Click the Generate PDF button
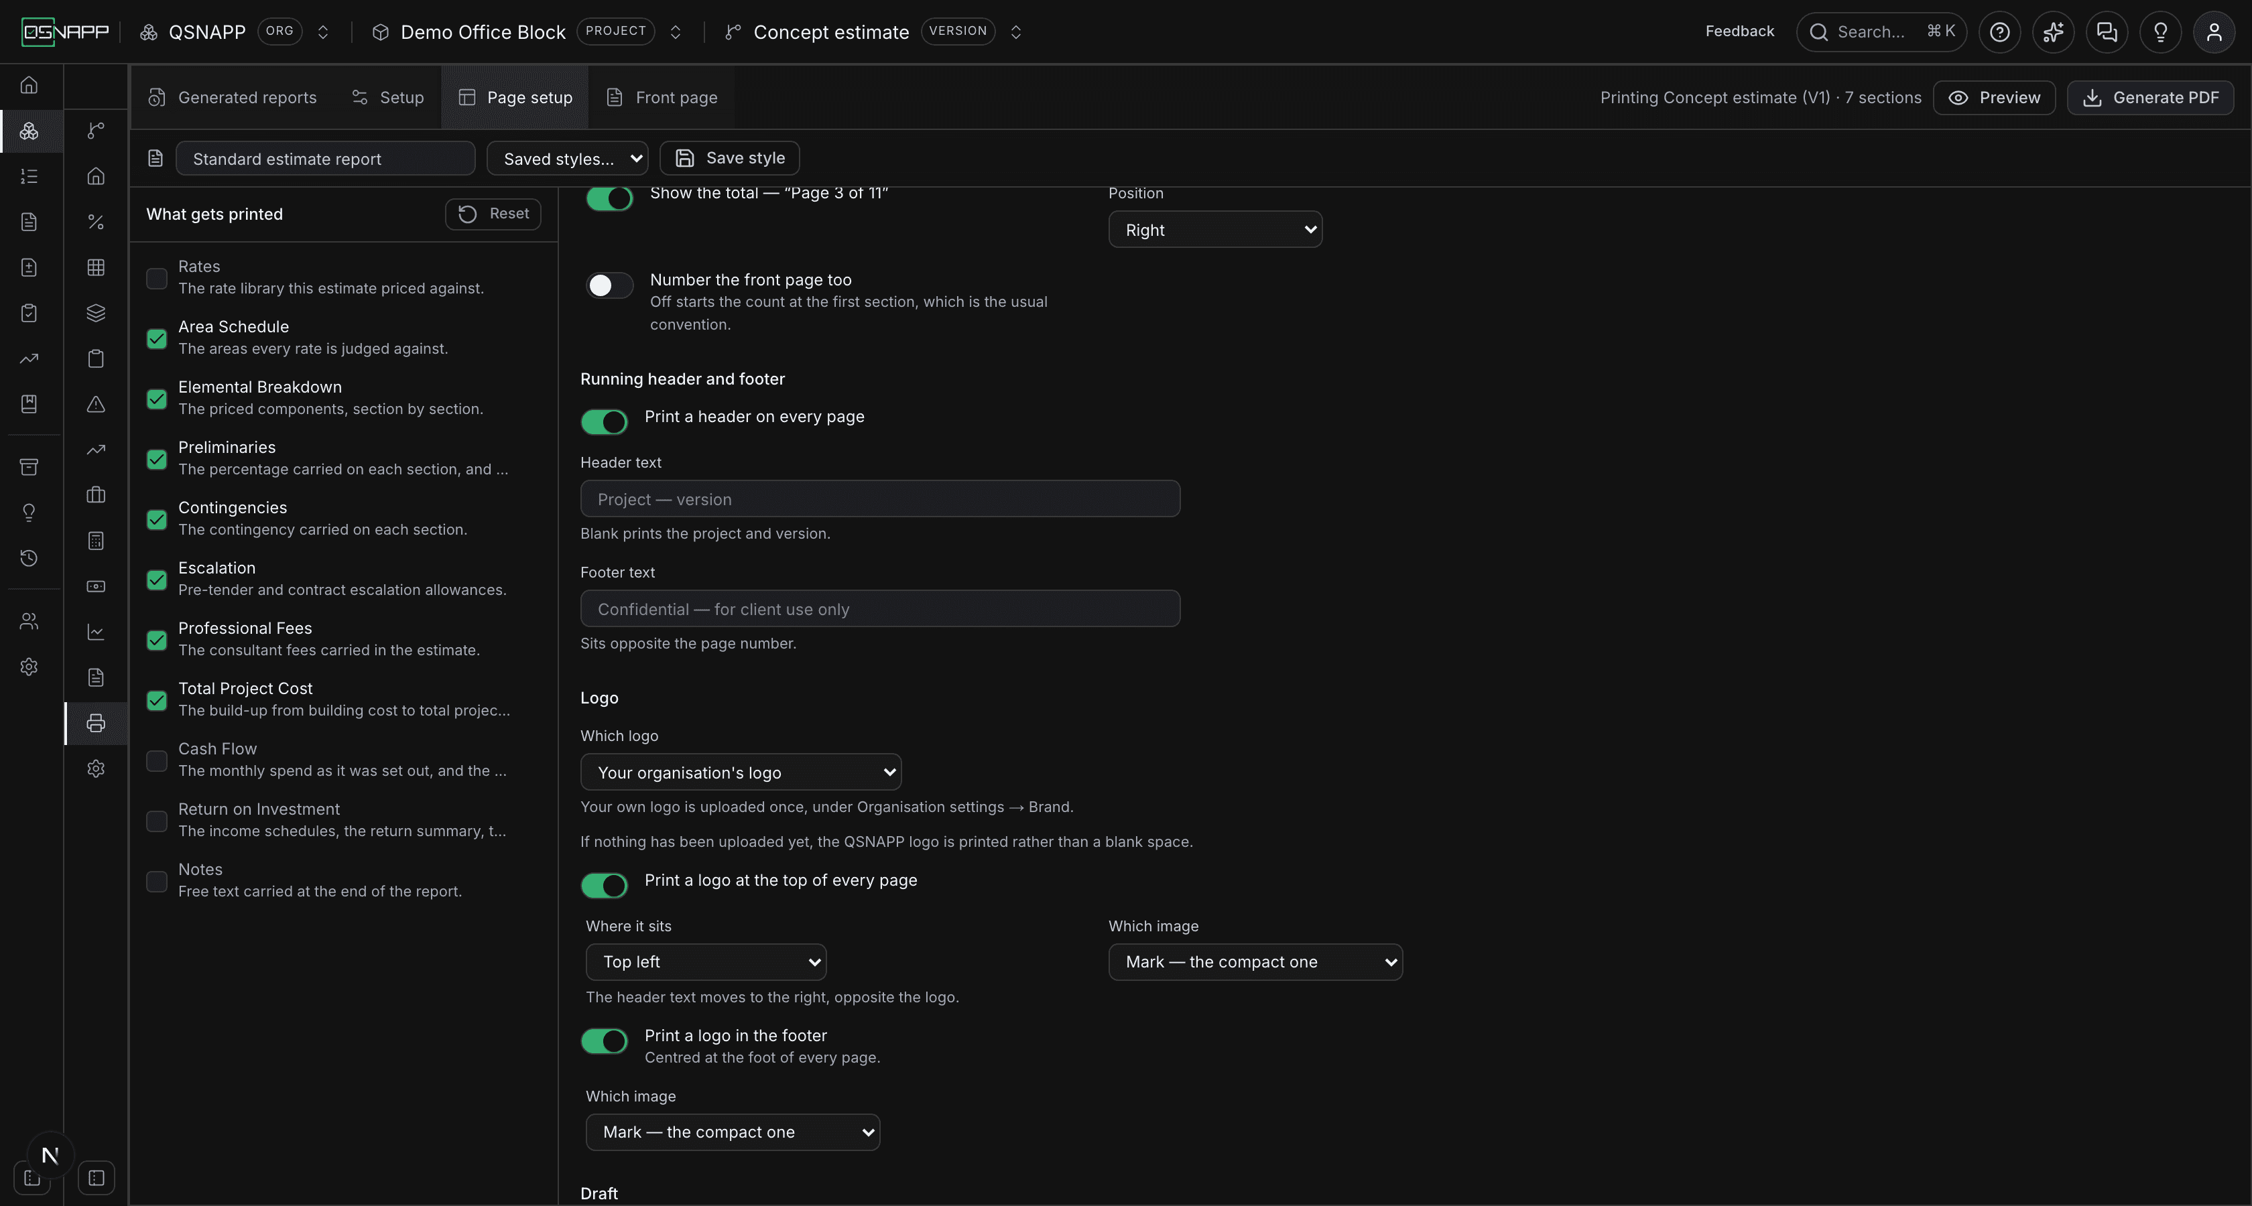2252x1206 pixels. pyautogui.click(x=2151, y=97)
